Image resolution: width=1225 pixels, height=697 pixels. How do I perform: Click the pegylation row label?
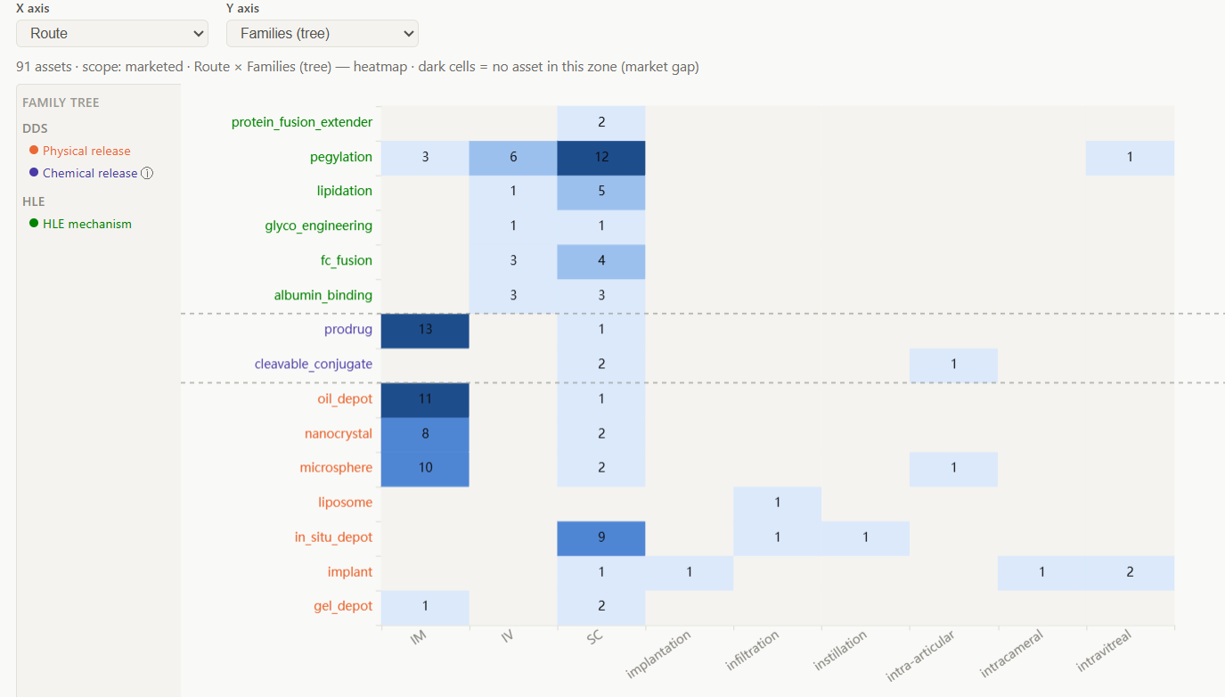(x=341, y=158)
